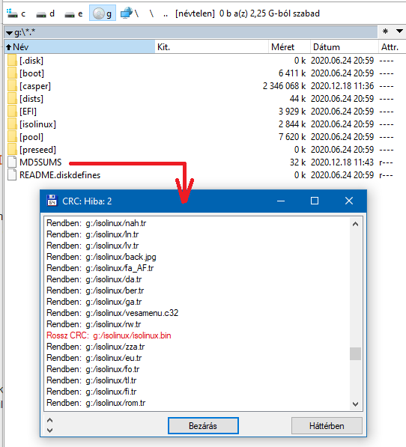The height and width of the screenshot is (447, 406).
Task: Open the directory hotlist asterisk button
Action: (x=385, y=31)
